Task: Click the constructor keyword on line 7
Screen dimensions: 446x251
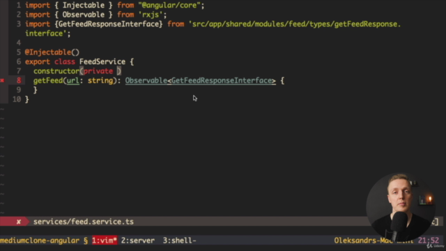Action: (56, 71)
